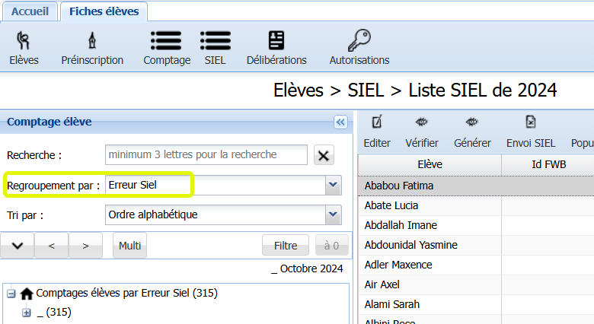The height and width of the screenshot is (324, 594).
Task: Open Autorisations key icon
Action: pyautogui.click(x=358, y=41)
